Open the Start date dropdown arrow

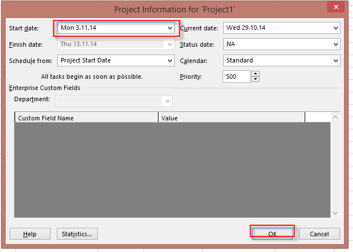(x=170, y=28)
